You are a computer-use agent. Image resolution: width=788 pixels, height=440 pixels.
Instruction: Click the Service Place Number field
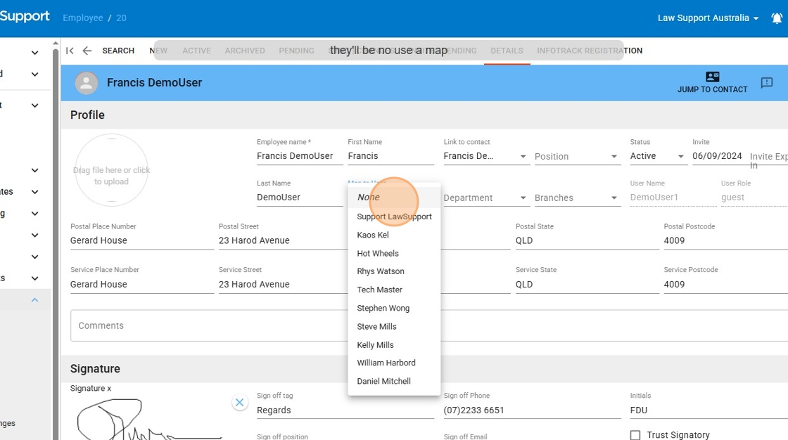click(x=141, y=284)
